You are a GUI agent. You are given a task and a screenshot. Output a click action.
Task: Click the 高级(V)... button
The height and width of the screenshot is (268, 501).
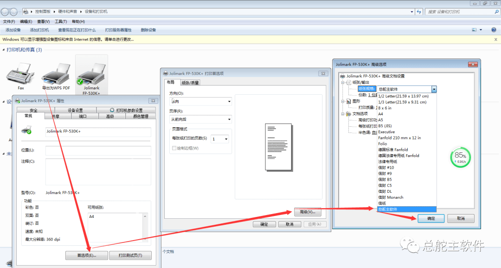308,212
